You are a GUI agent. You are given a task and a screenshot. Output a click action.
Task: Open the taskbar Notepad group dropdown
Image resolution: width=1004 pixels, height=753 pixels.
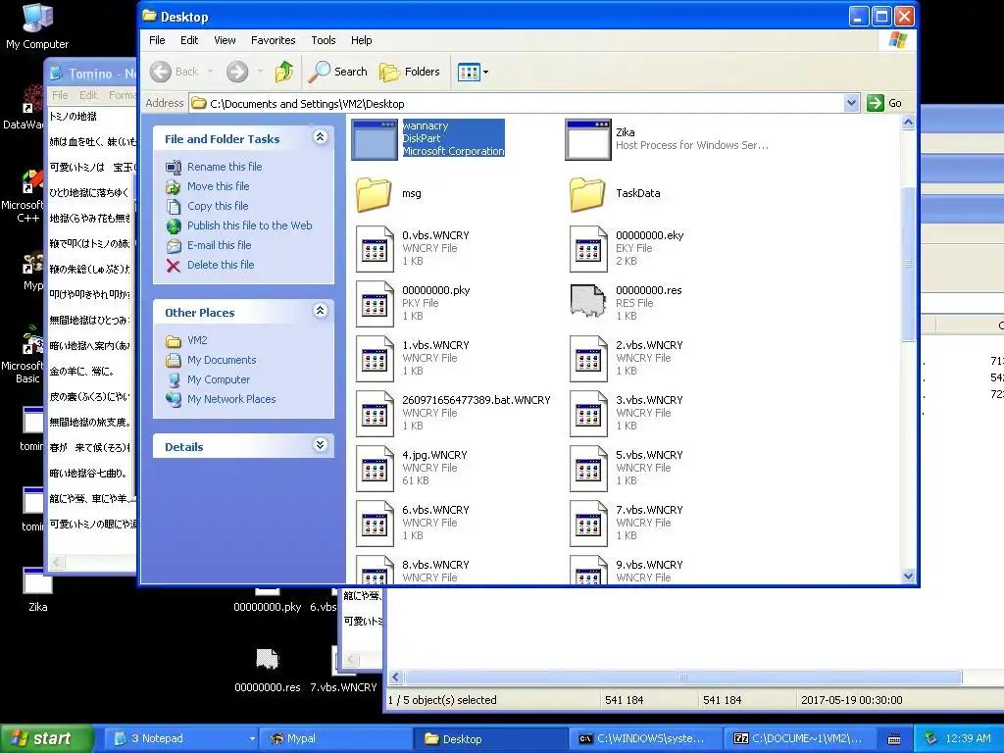point(252,738)
